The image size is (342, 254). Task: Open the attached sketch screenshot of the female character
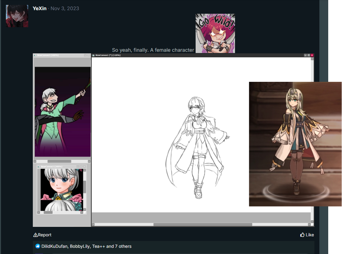tap(173, 140)
